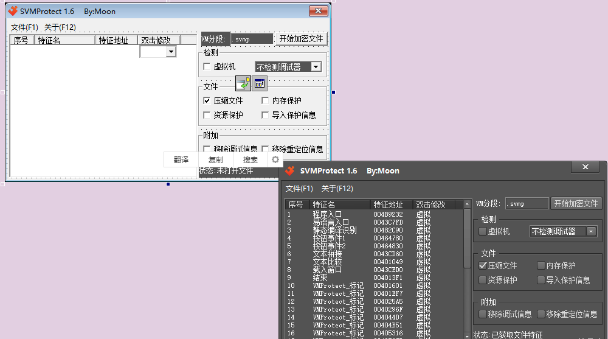Click the blue window dialog icon
Screen dimensions: 608x339
pos(260,83)
